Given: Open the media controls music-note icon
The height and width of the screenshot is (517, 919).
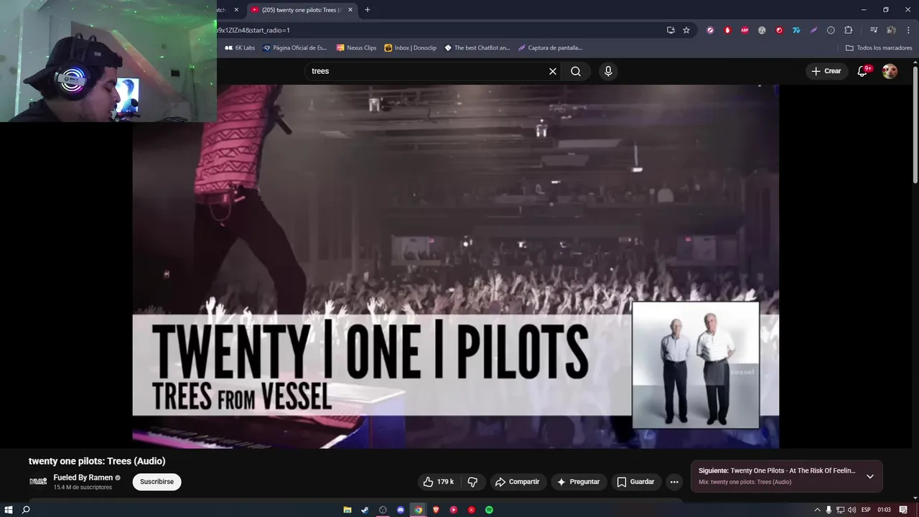Looking at the screenshot, I should pyautogui.click(x=874, y=30).
